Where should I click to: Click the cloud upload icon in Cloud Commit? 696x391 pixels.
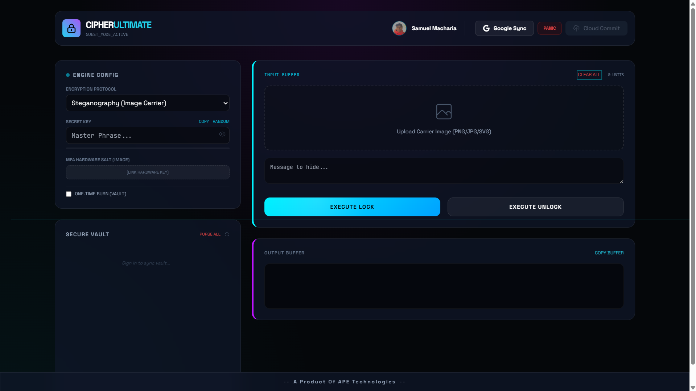pyautogui.click(x=576, y=28)
